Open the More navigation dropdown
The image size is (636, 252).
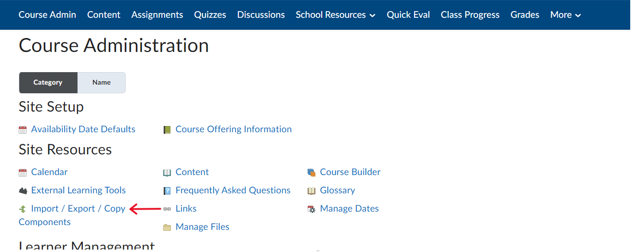pos(565,15)
